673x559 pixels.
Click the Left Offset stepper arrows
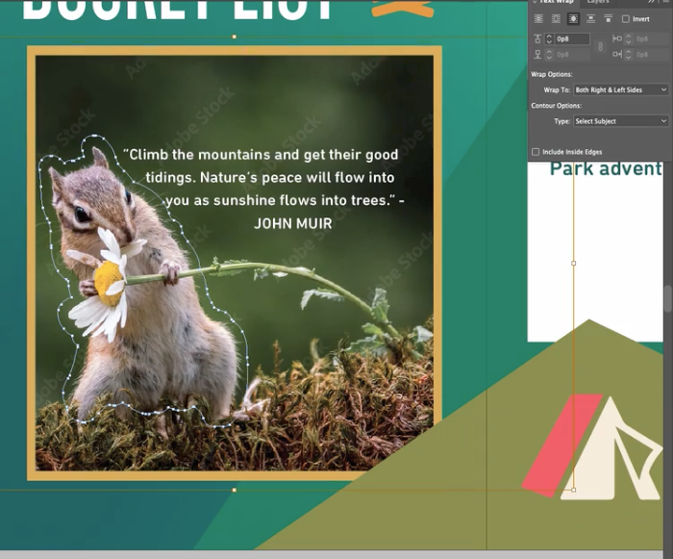(629, 39)
